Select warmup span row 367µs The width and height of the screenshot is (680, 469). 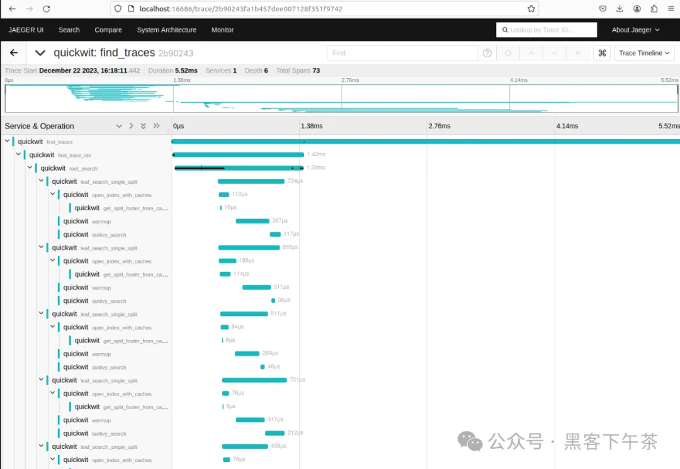(87, 221)
